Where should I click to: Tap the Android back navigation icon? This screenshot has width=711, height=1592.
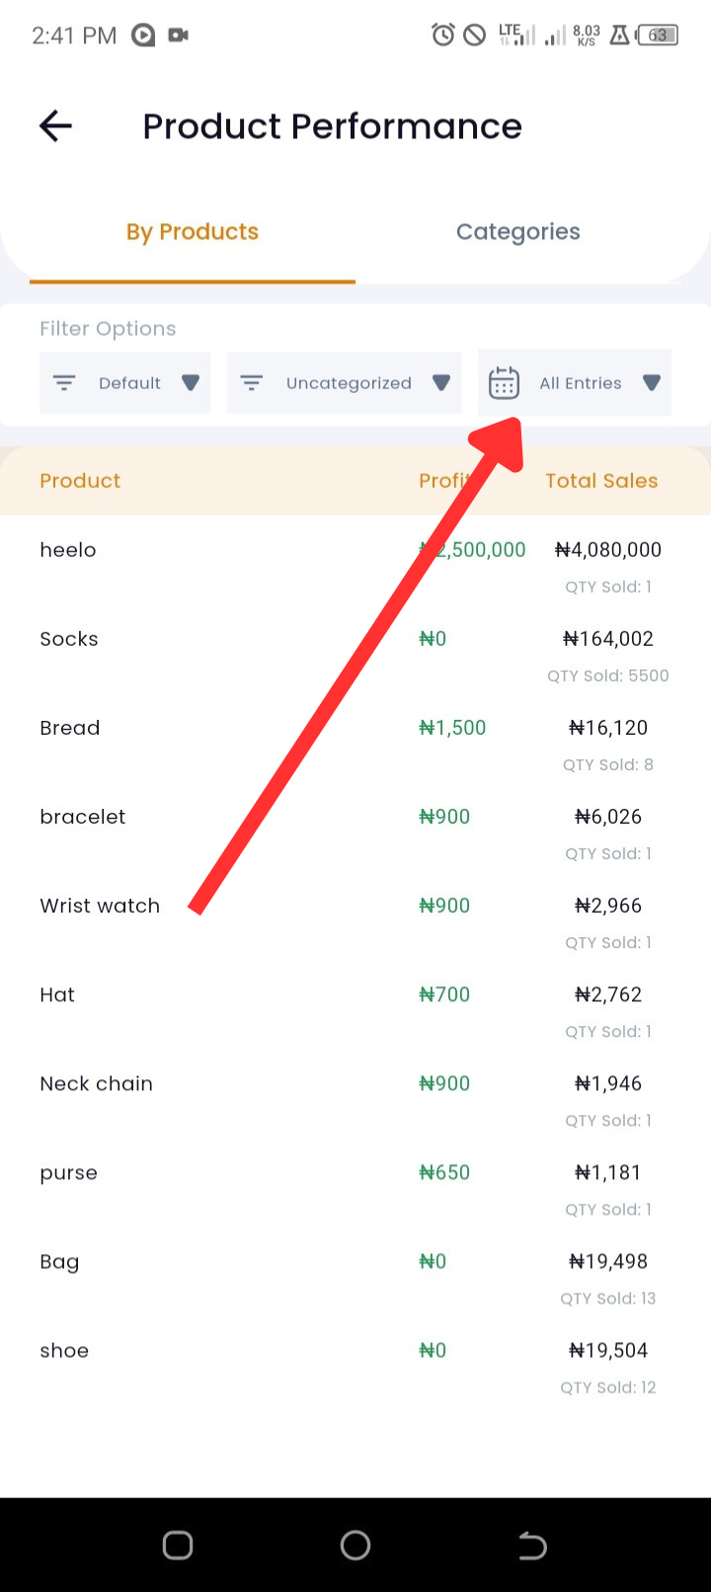532,1545
